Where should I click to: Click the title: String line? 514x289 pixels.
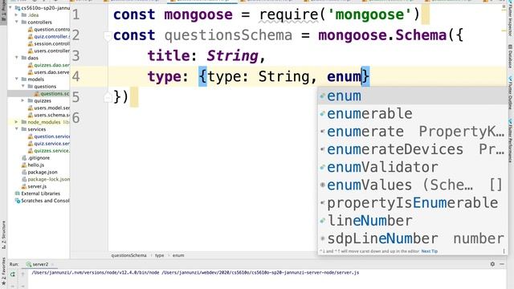pos(206,56)
